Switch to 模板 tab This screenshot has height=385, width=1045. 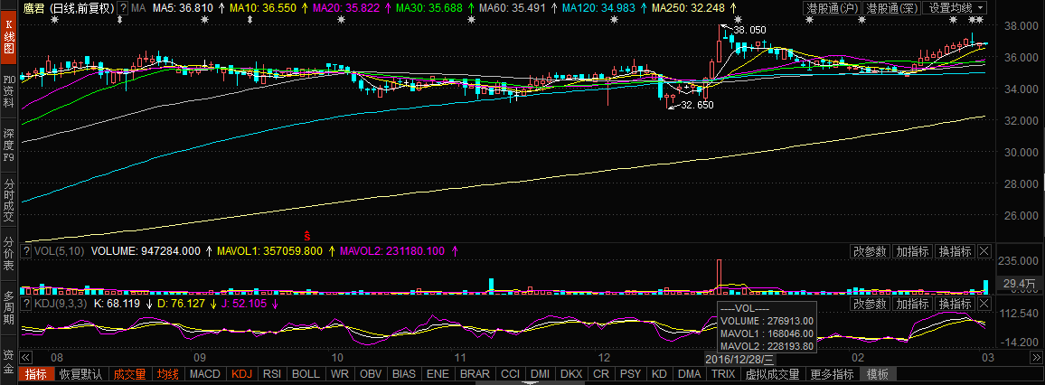coord(878,374)
